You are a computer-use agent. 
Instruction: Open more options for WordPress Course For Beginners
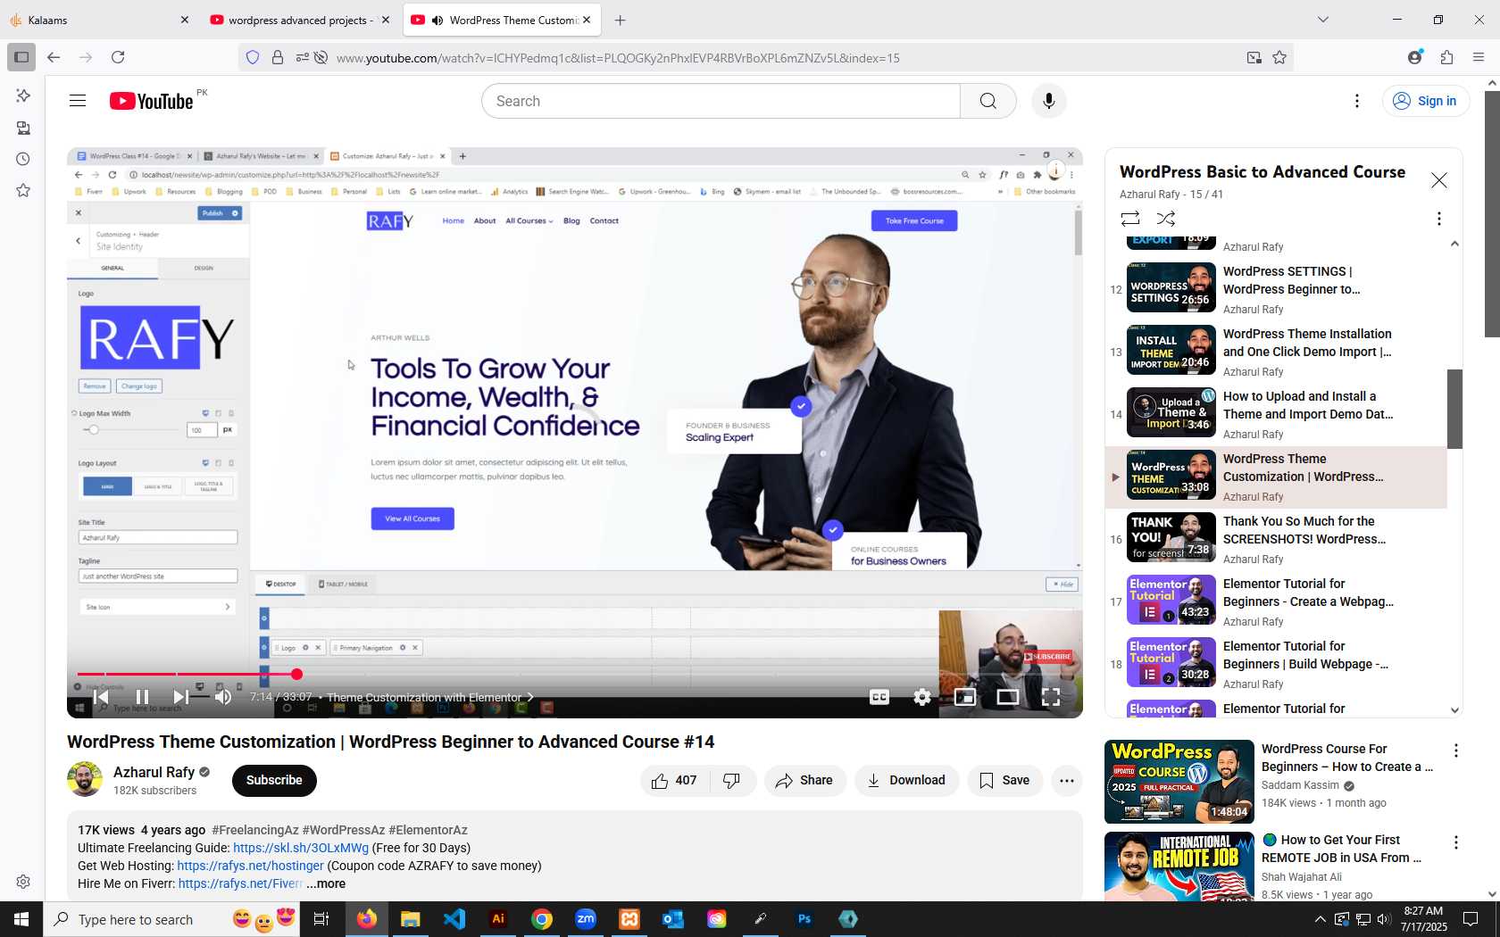(x=1455, y=750)
